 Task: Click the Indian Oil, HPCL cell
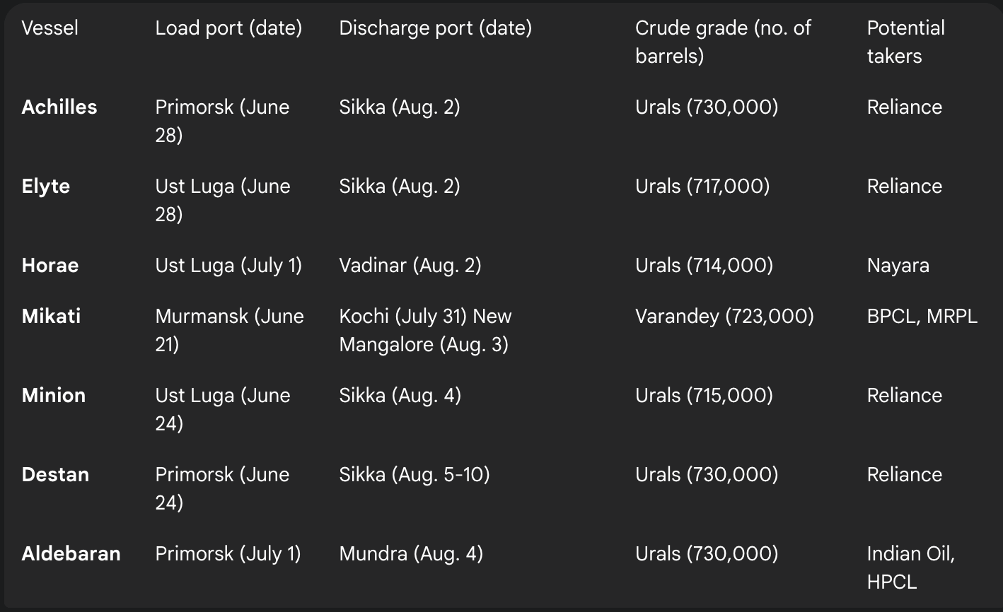[x=911, y=568]
